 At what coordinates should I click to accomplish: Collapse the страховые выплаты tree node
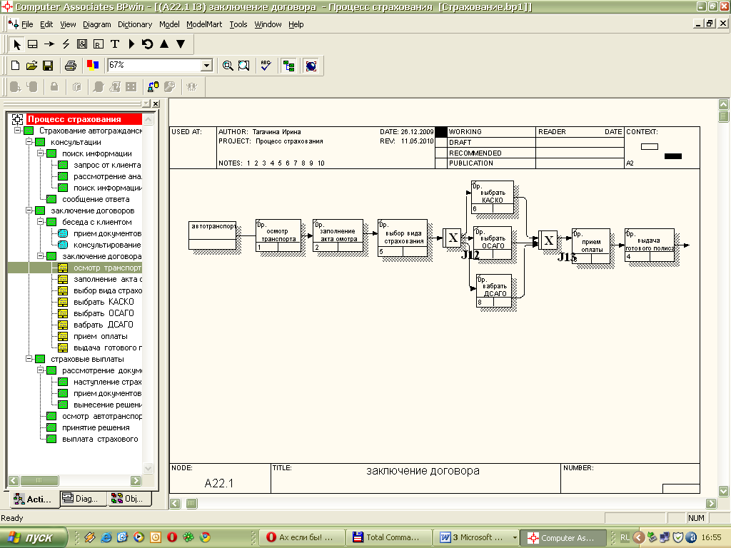(29, 359)
